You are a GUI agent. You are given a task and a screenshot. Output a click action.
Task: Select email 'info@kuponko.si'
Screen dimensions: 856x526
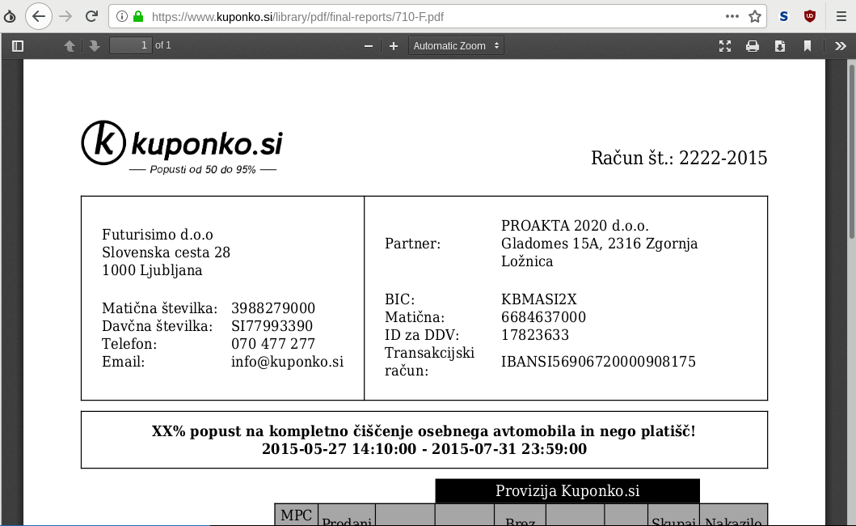pyautogui.click(x=287, y=362)
